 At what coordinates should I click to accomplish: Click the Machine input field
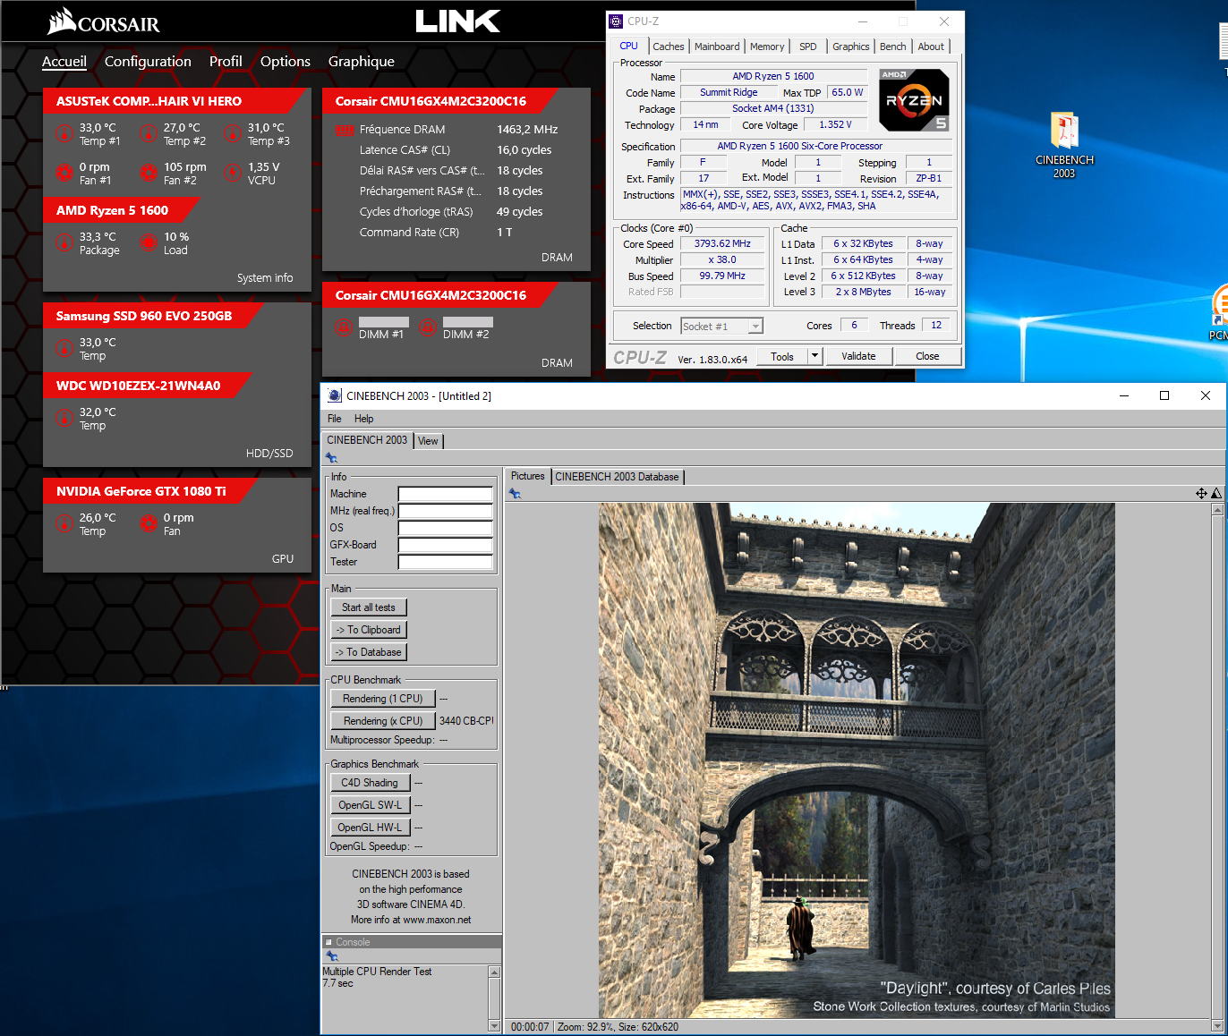pyautogui.click(x=446, y=494)
